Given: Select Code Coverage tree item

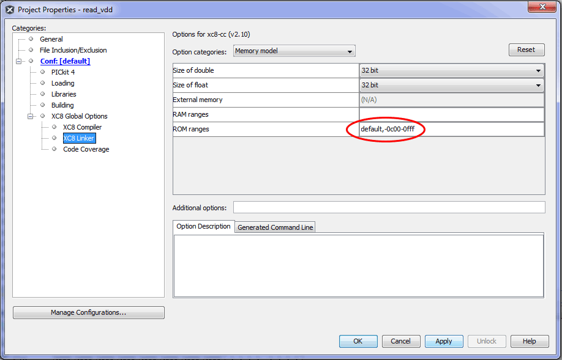Looking at the screenshot, I should coord(86,149).
